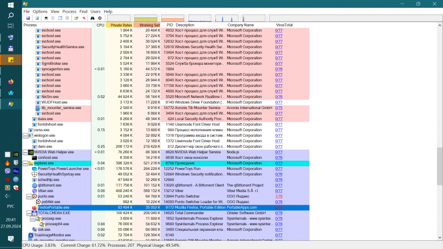Sort by the Company Name column header
Viewport: 443px width, 249px height.
pyautogui.click(x=250, y=25)
